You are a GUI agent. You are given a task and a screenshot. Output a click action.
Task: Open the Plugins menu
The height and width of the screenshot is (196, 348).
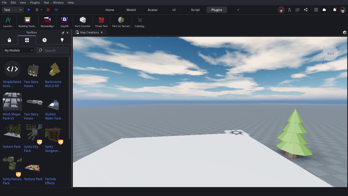point(35,3)
